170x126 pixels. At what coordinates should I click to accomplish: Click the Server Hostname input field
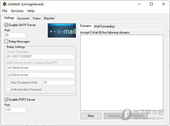click(x=41, y=57)
